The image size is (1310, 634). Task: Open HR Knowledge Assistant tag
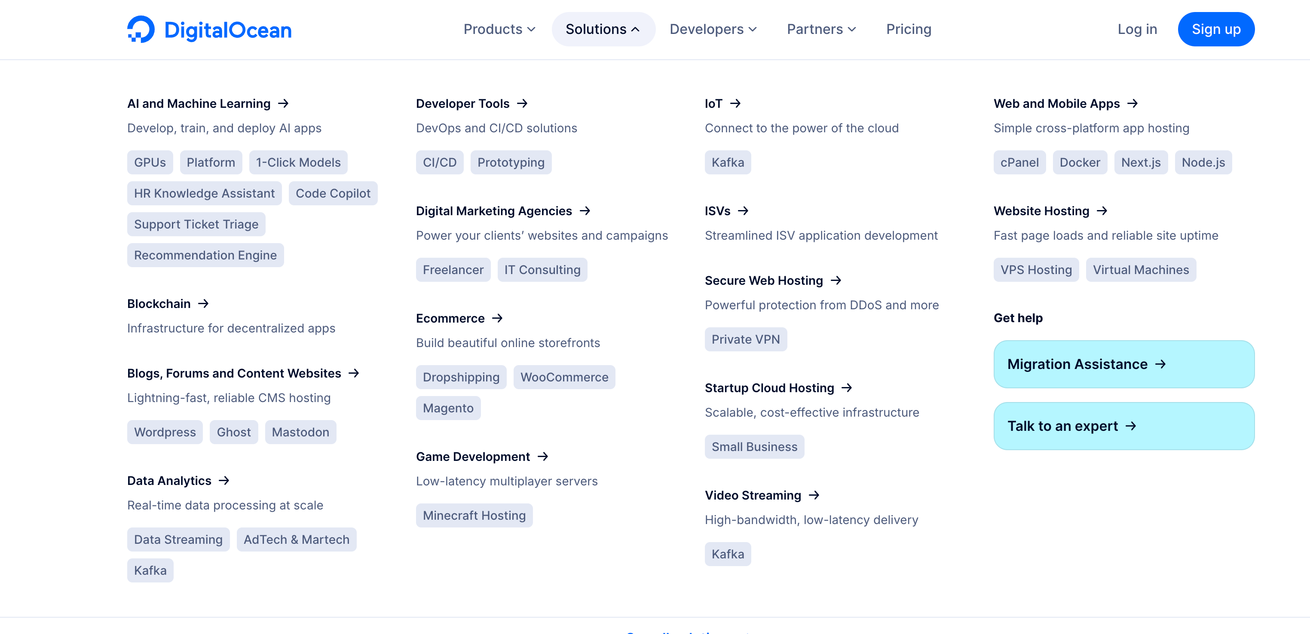point(205,193)
